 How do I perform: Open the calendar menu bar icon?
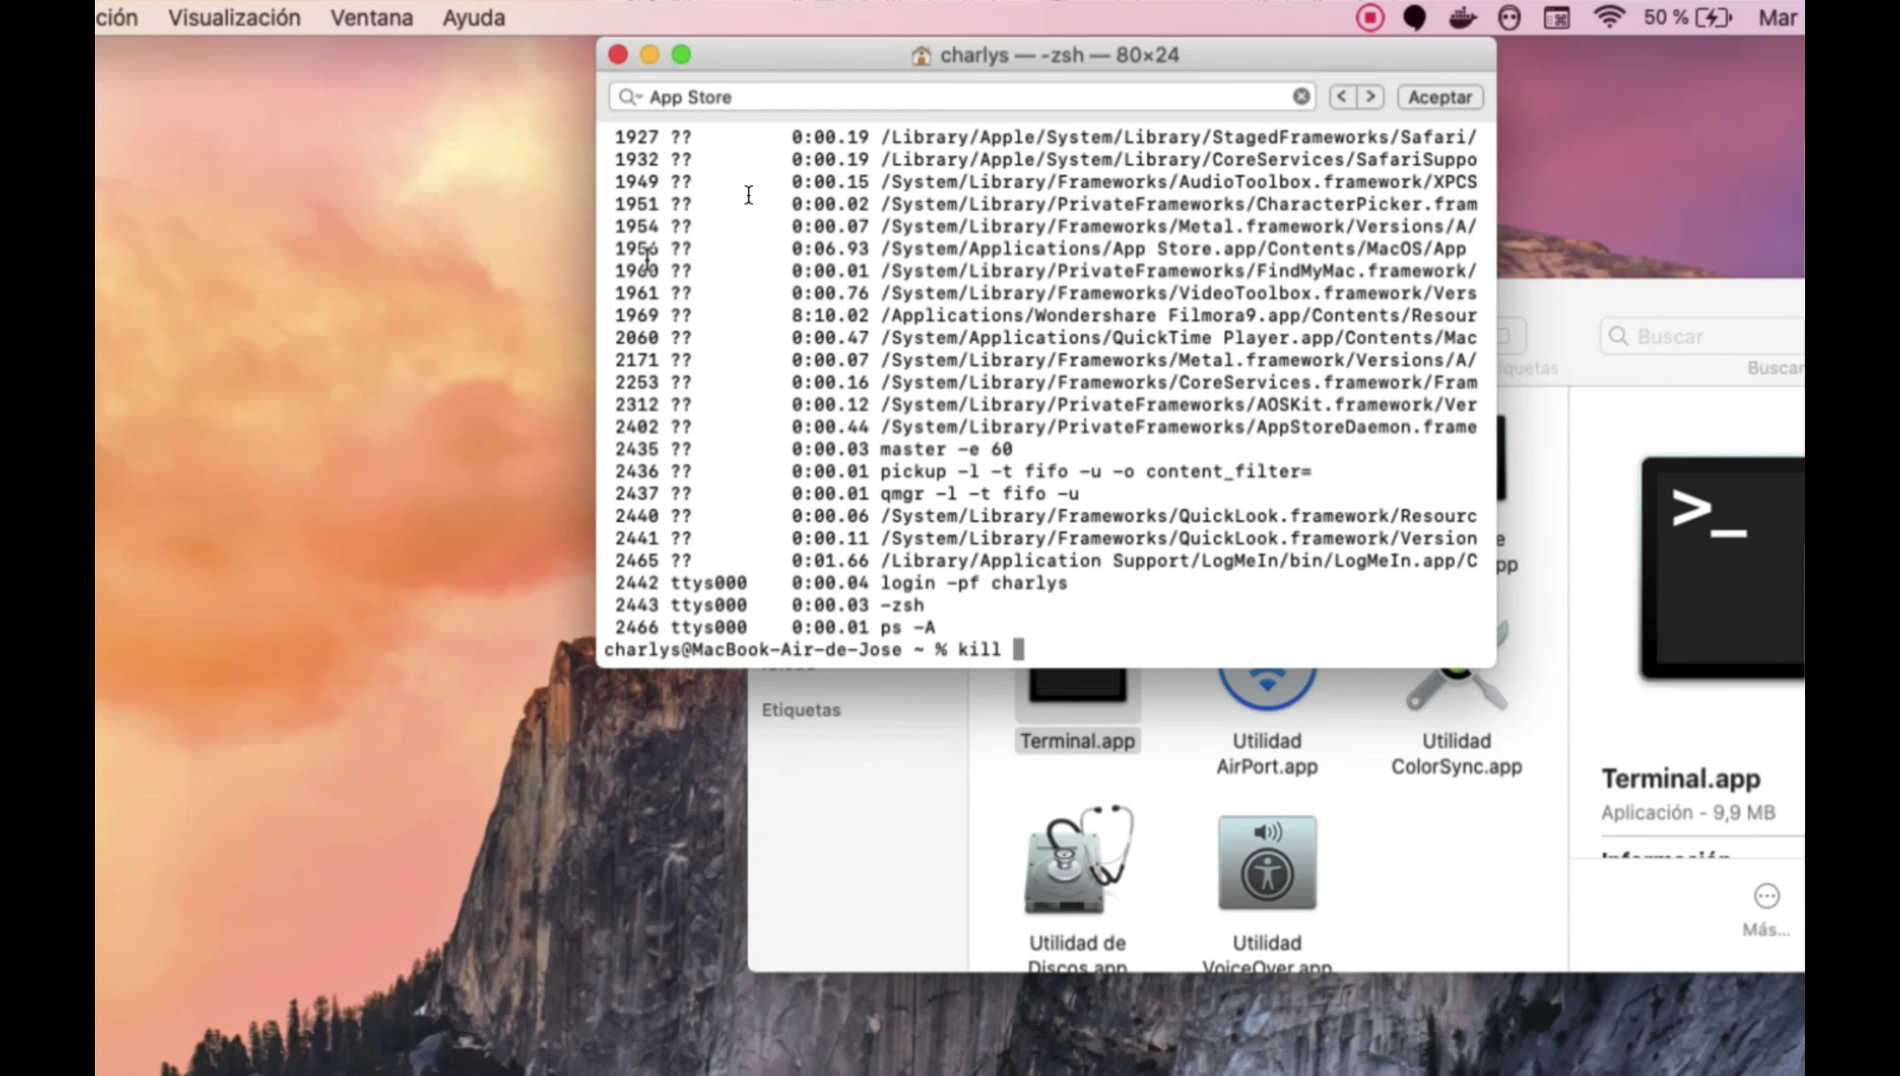click(1557, 18)
